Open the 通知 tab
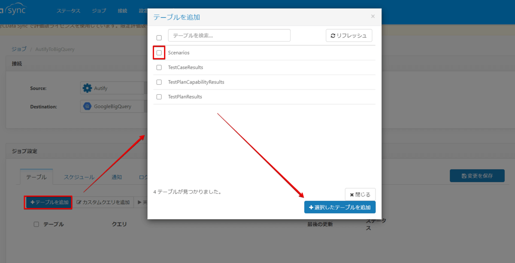The height and width of the screenshot is (263, 515). tap(117, 177)
